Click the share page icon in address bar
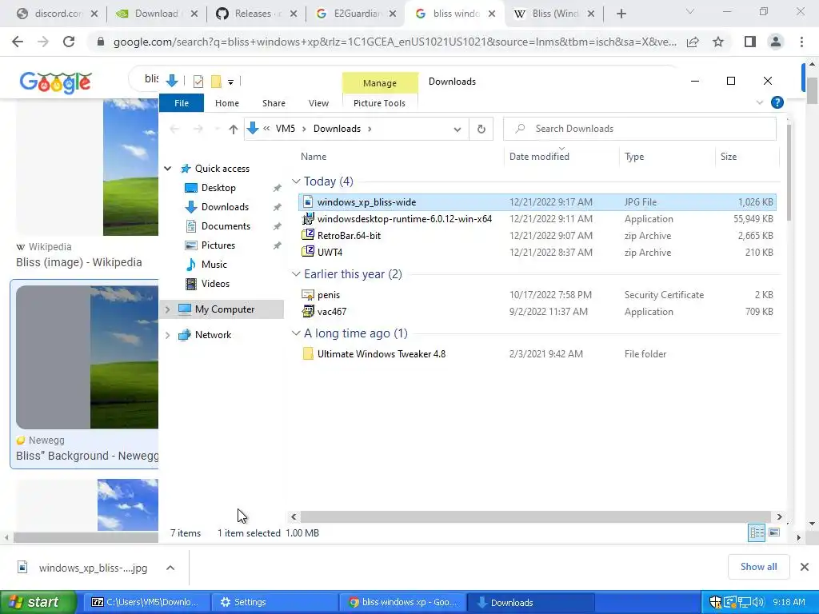This screenshot has height=614, width=819. pos(693,42)
